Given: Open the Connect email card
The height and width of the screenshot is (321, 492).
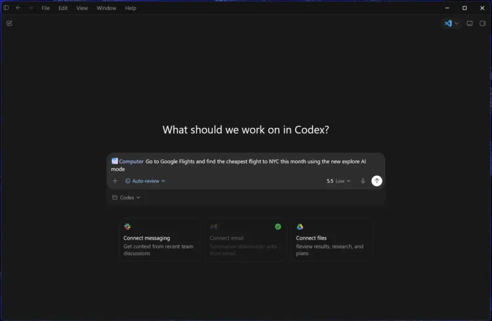Looking at the screenshot, I should click(246, 240).
